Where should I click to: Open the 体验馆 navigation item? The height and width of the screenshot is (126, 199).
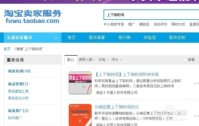(x=150, y=38)
